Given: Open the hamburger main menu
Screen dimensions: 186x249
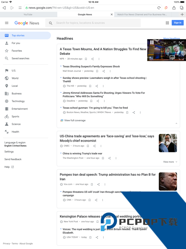Looking at the screenshot, I should pyautogui.click(x=7, y=23).
